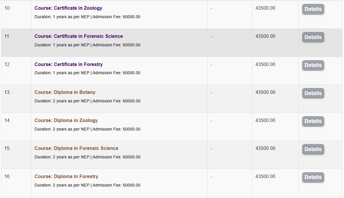Image resolution: width=344 pixels, height=198 pixels.
Task: Open Details for Diploma in Forensic Science
Action: pyautogui.click(x=313, y=149)
